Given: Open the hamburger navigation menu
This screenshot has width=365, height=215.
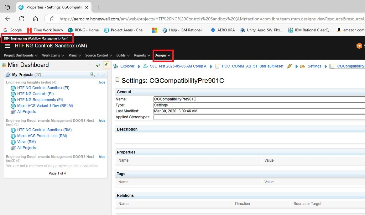Looking at the screenshot, I should 7,46.
